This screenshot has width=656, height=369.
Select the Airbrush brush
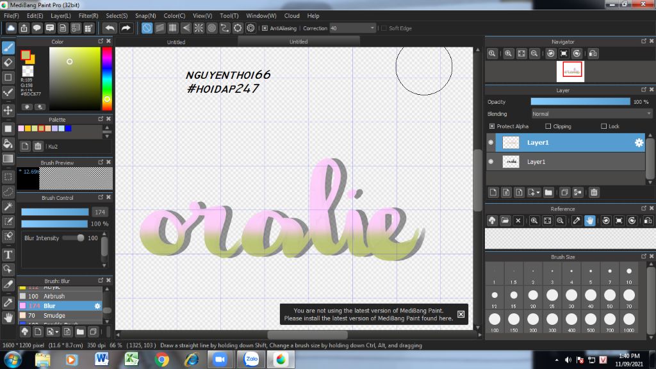pyautogui.click(x=60, y=296)
